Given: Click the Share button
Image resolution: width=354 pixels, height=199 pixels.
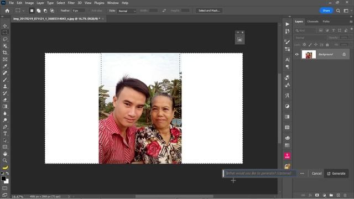Looking at the screenshot, I should tap(326, 11).
